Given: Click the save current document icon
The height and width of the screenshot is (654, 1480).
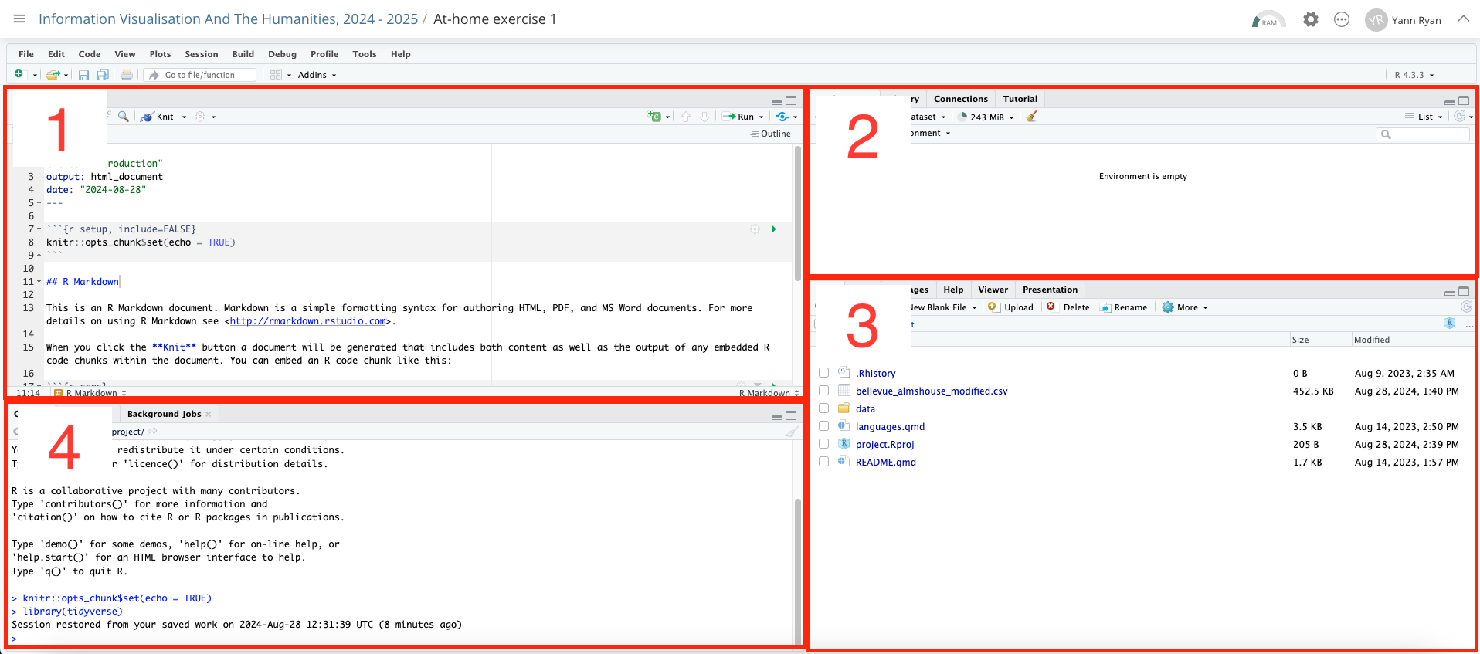Looking at the screenshot, I should pos(83,75).
